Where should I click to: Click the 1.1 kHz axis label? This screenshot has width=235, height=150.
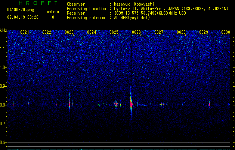tap(3, 49)
